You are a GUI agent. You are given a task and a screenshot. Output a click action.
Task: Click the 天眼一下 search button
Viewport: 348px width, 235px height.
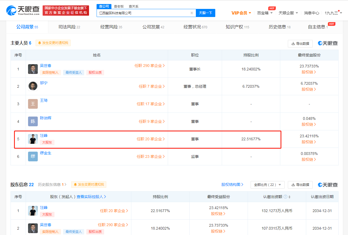(206, 13)
